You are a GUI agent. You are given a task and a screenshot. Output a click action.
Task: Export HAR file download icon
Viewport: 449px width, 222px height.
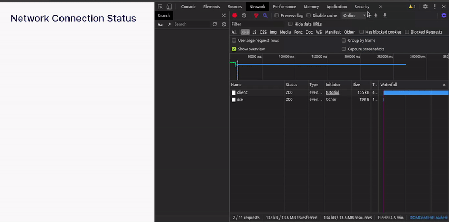click(x=385, y=16)
